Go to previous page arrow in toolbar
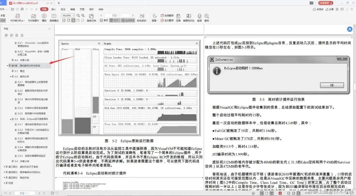This screenshot has width=356, height=196. [x=102, y=15]
